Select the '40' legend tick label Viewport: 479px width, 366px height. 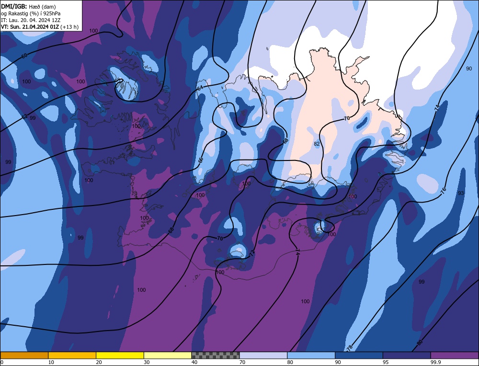point(194,362)
